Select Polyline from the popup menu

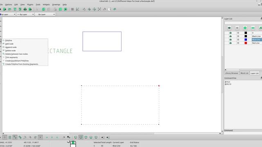(x=25, y=40)
